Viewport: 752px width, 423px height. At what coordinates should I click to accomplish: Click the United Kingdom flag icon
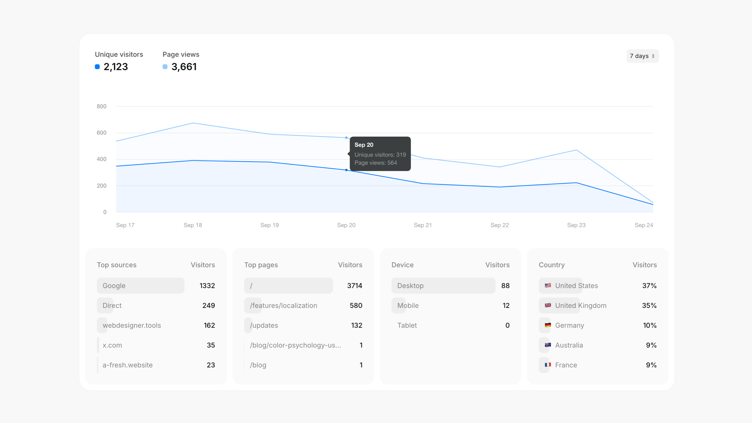(x=548, y=305)
